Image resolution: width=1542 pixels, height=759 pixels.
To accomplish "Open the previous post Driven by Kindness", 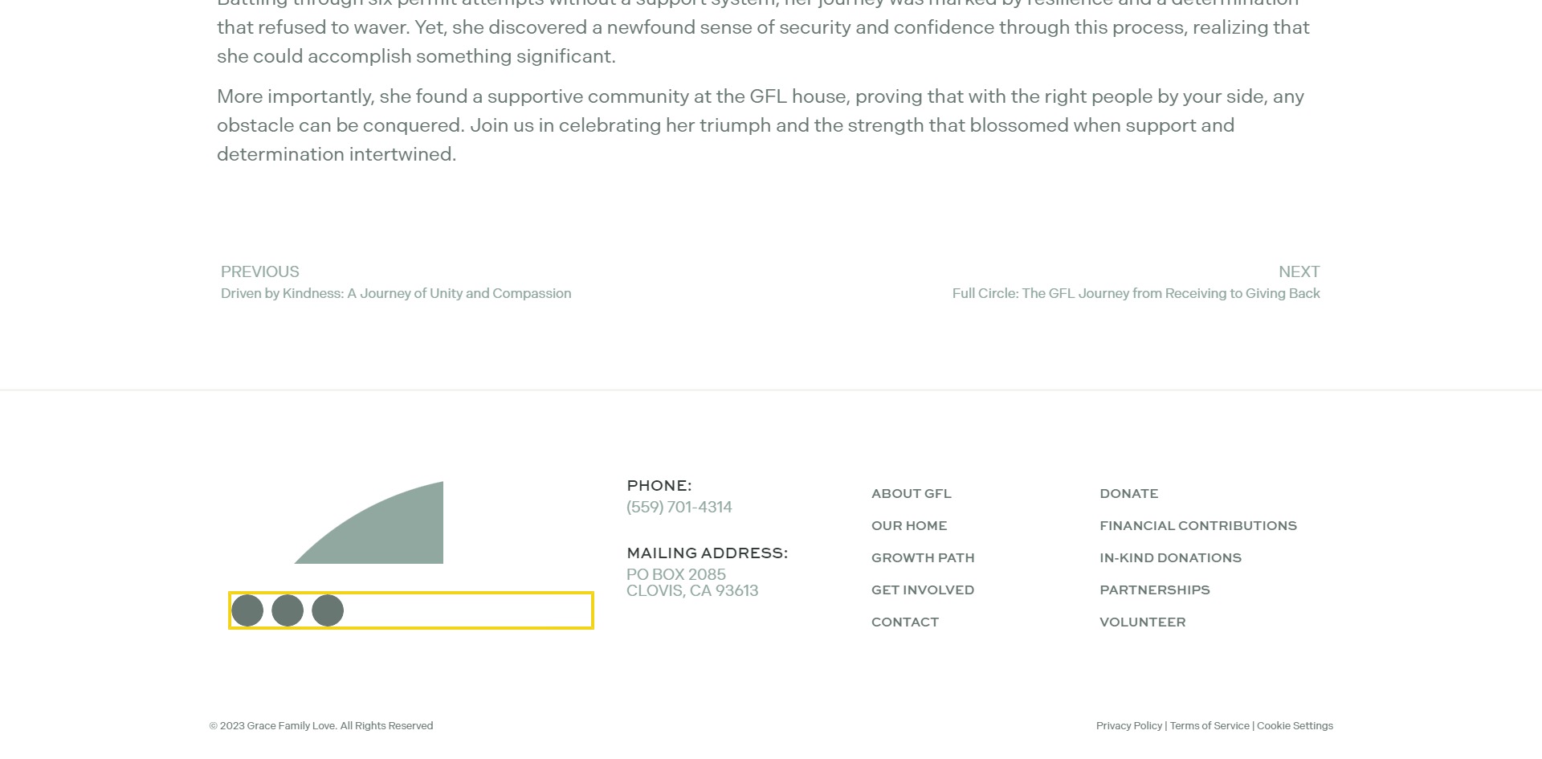I will 396,283.
